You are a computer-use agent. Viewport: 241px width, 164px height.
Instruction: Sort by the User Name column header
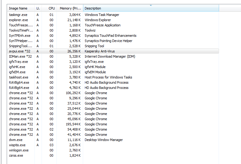tap(38, 8)
